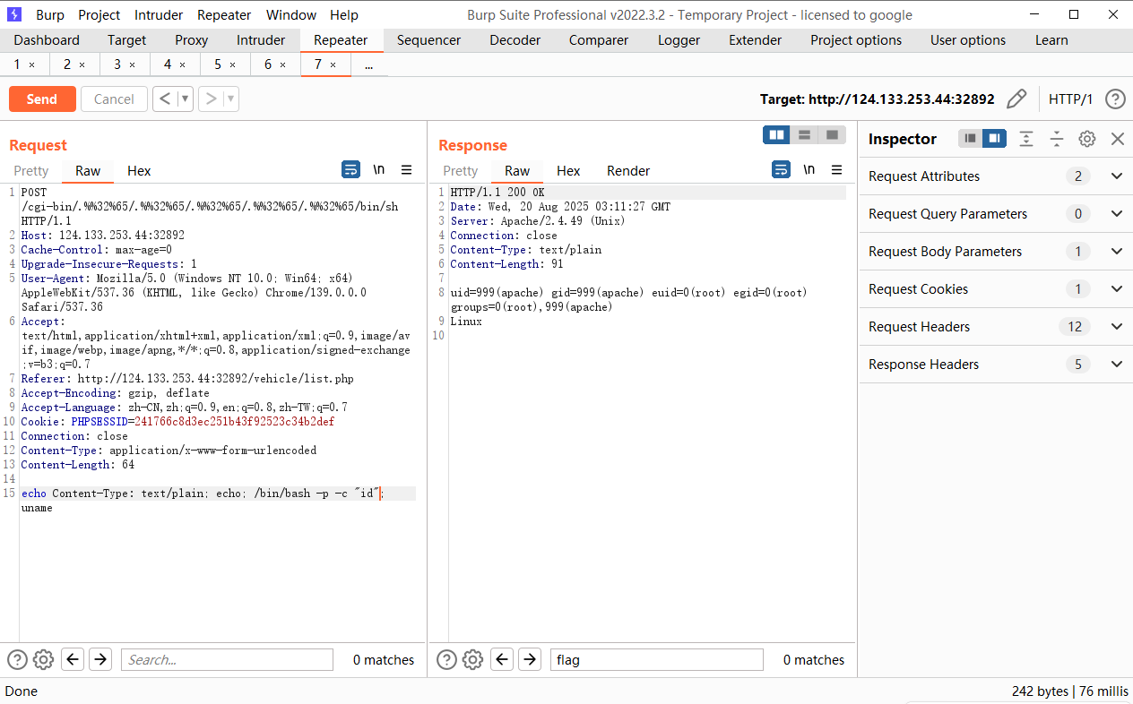This screenshot has width=1133, height=704.
Task: Open help for the Request search bar
Action: (17, 660)
